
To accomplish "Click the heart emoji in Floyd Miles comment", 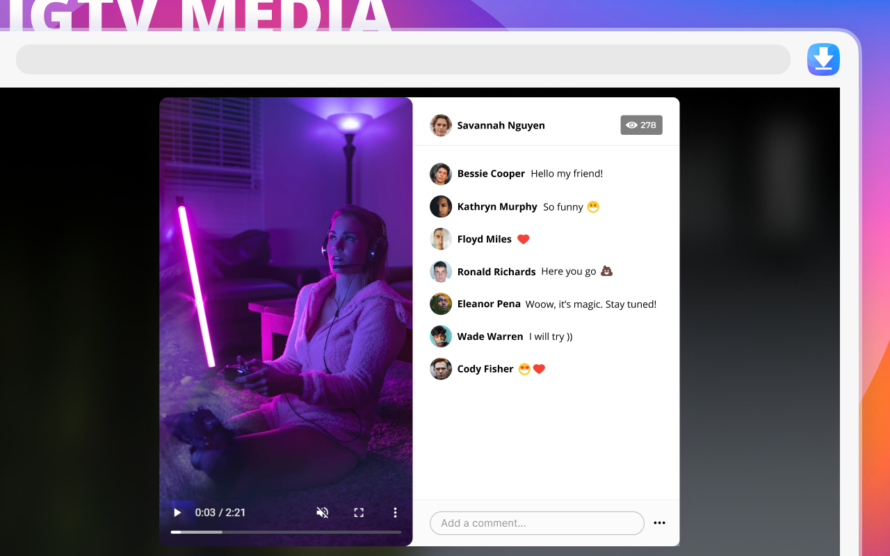I will 524,239.
